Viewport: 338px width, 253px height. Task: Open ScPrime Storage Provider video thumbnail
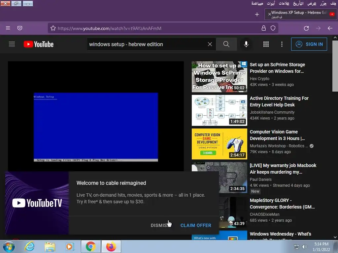(x=220, y=77)
